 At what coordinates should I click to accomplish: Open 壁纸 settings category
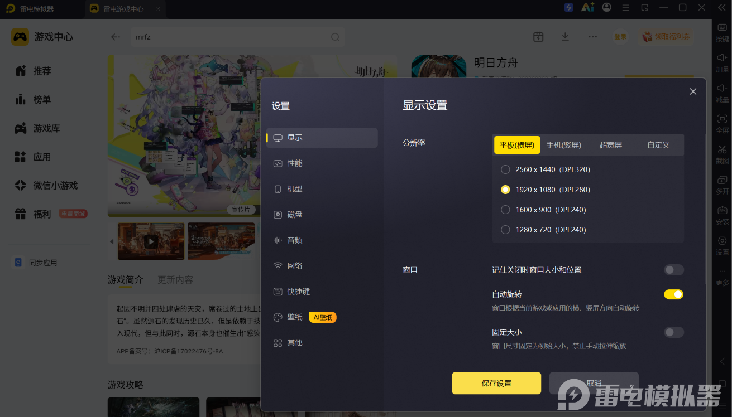click(x=322, y=317)
